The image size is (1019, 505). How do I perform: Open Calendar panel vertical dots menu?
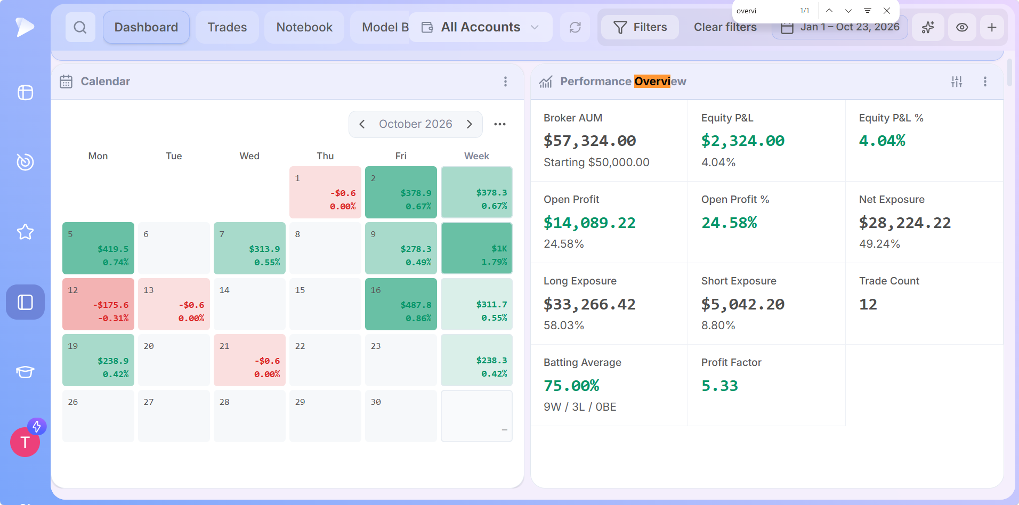[505, 82]
